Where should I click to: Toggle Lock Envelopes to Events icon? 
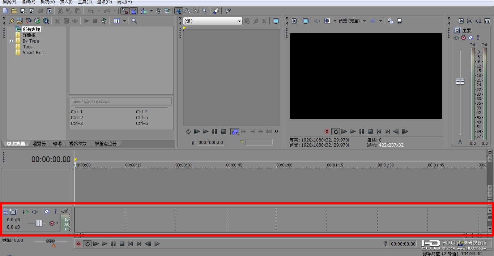[159, 11]
